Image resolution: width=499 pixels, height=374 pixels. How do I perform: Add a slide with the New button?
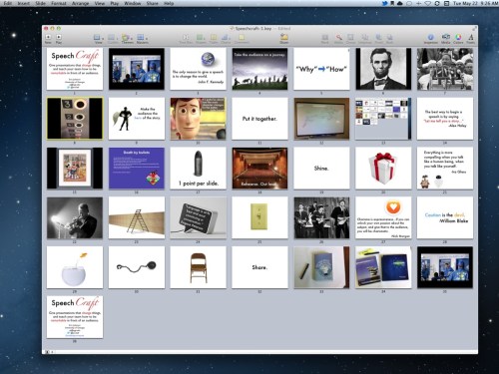click(48, 39)
